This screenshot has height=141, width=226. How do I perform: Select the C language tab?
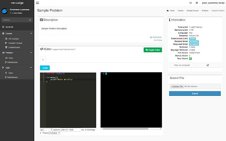click(x=43, y=60)
